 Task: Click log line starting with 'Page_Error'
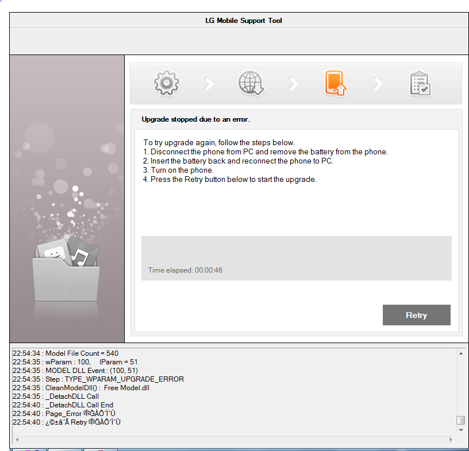(x=64, y=414)
